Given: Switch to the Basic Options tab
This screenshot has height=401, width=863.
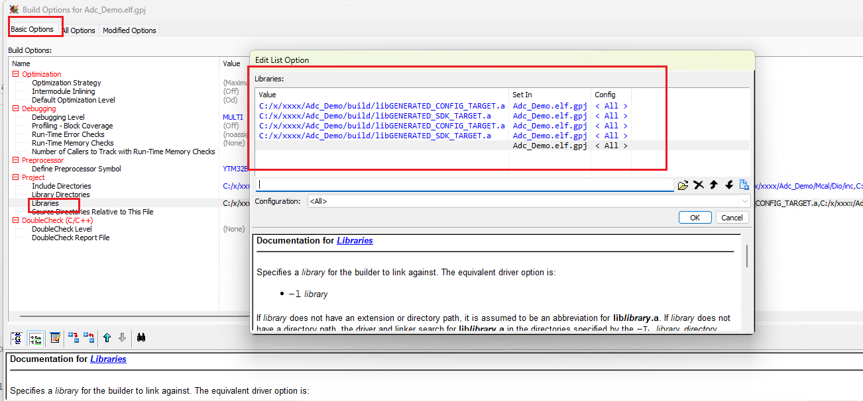Looking at the screenshot, I should click(x=32, y=29).
